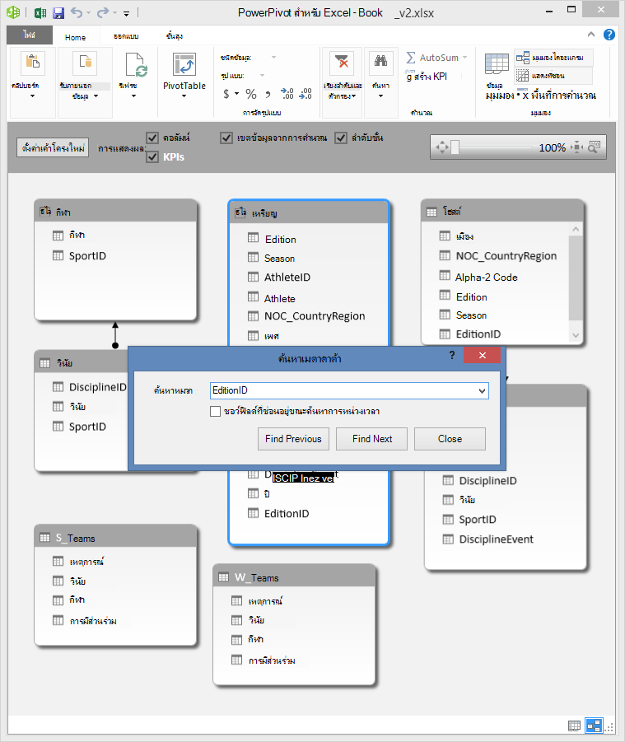The height and width of the screenshot is (742, 625).
Task: Switch to the Advanced tab
Action: coord(174,36)
